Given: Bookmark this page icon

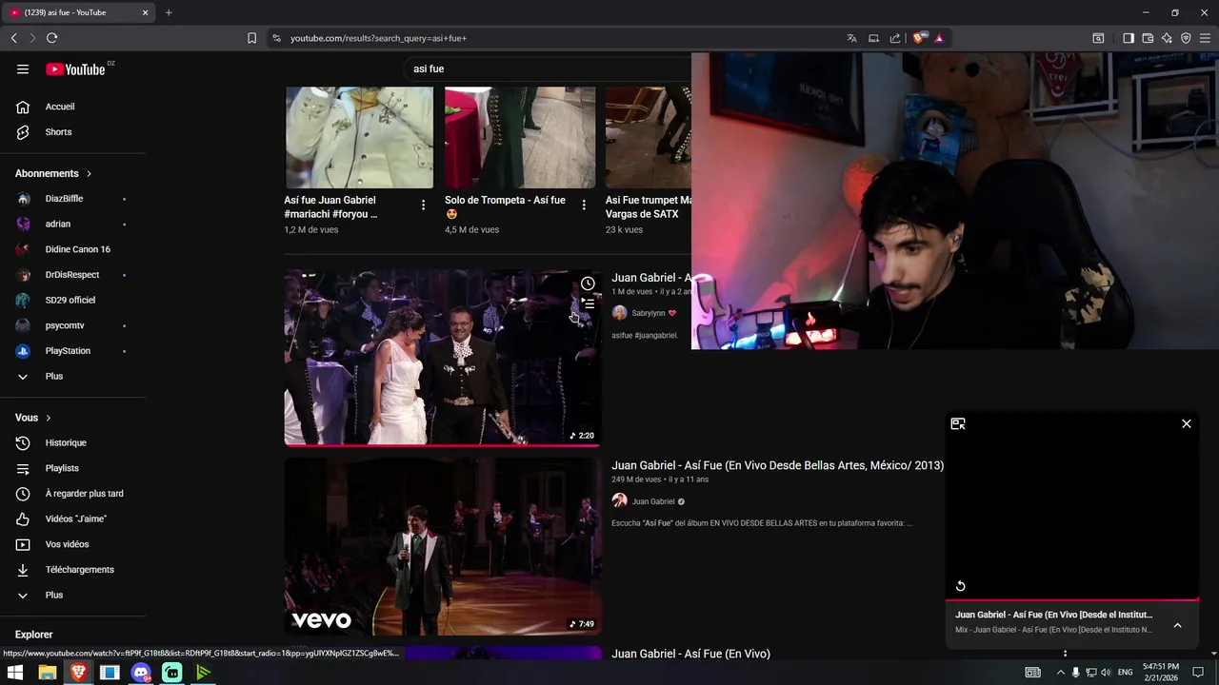Looking at the screenshot, I should coord(251,38).
